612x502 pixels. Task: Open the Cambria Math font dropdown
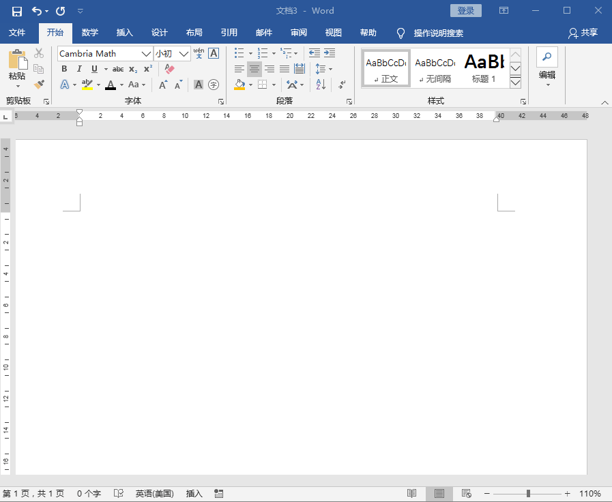[147, 54]
